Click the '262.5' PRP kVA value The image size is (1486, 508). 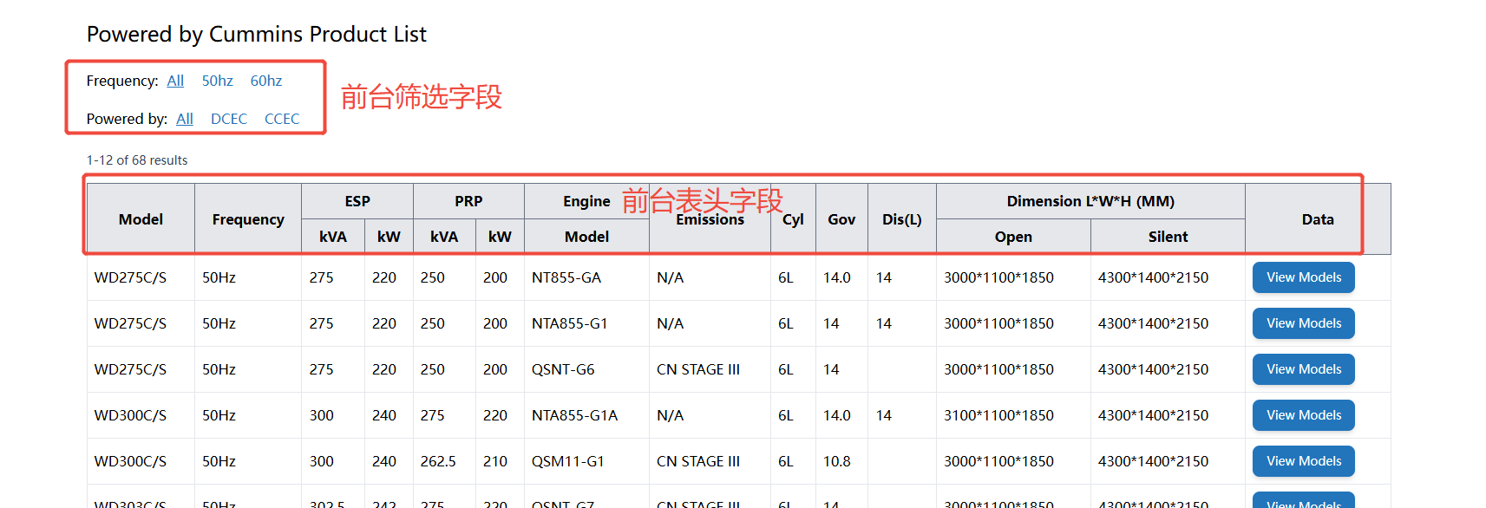pyautogui.click(x=438, y=461)
